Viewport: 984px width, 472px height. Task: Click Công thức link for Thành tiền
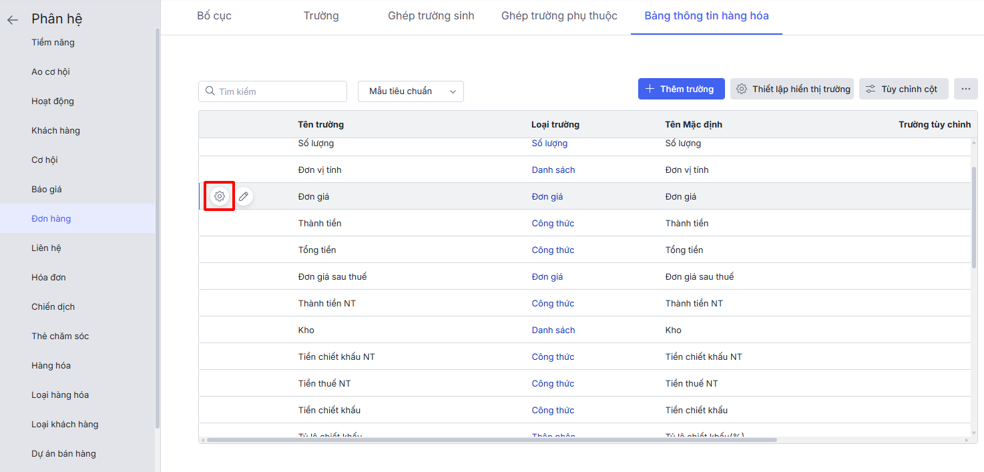(553, 223)
